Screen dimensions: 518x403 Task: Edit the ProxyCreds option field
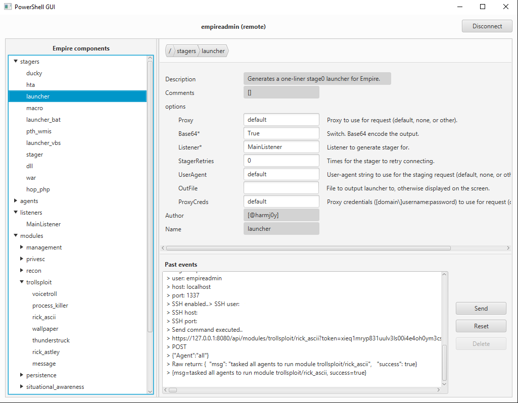tap(281, 201)
